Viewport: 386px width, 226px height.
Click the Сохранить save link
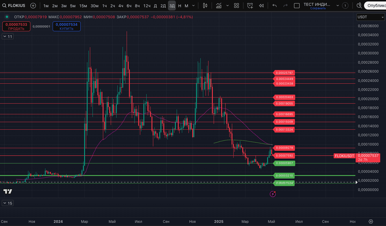(x=318, y=8)
